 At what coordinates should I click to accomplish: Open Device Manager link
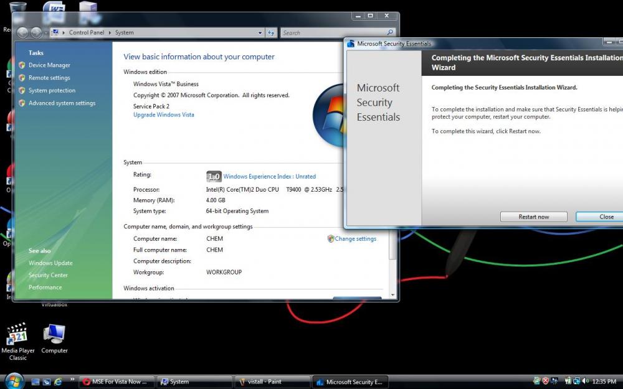click(x=49, y=65)
